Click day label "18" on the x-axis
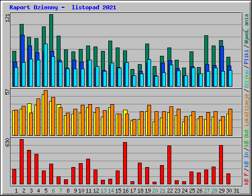Viewport: 252px width, 196px height. [x=140, y=191]
